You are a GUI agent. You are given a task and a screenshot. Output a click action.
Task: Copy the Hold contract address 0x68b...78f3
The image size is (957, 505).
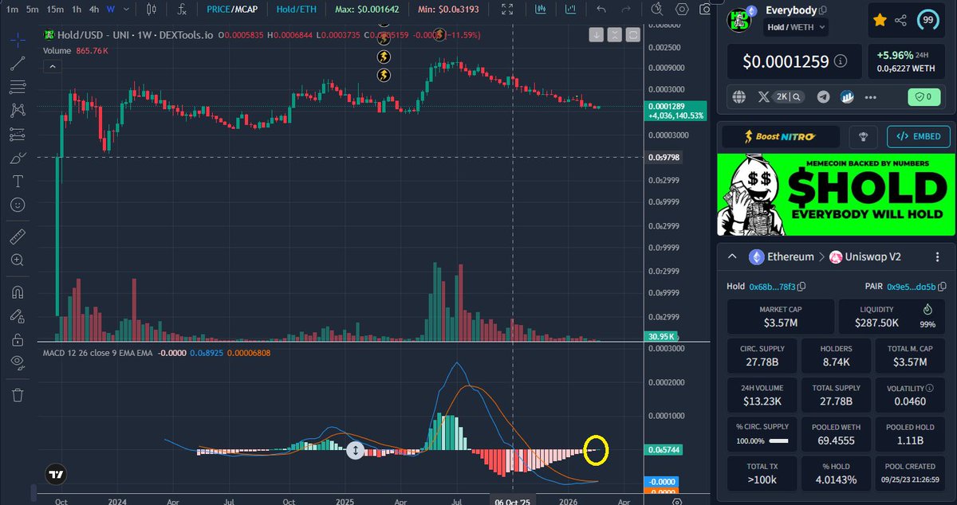tap(801, 286)
